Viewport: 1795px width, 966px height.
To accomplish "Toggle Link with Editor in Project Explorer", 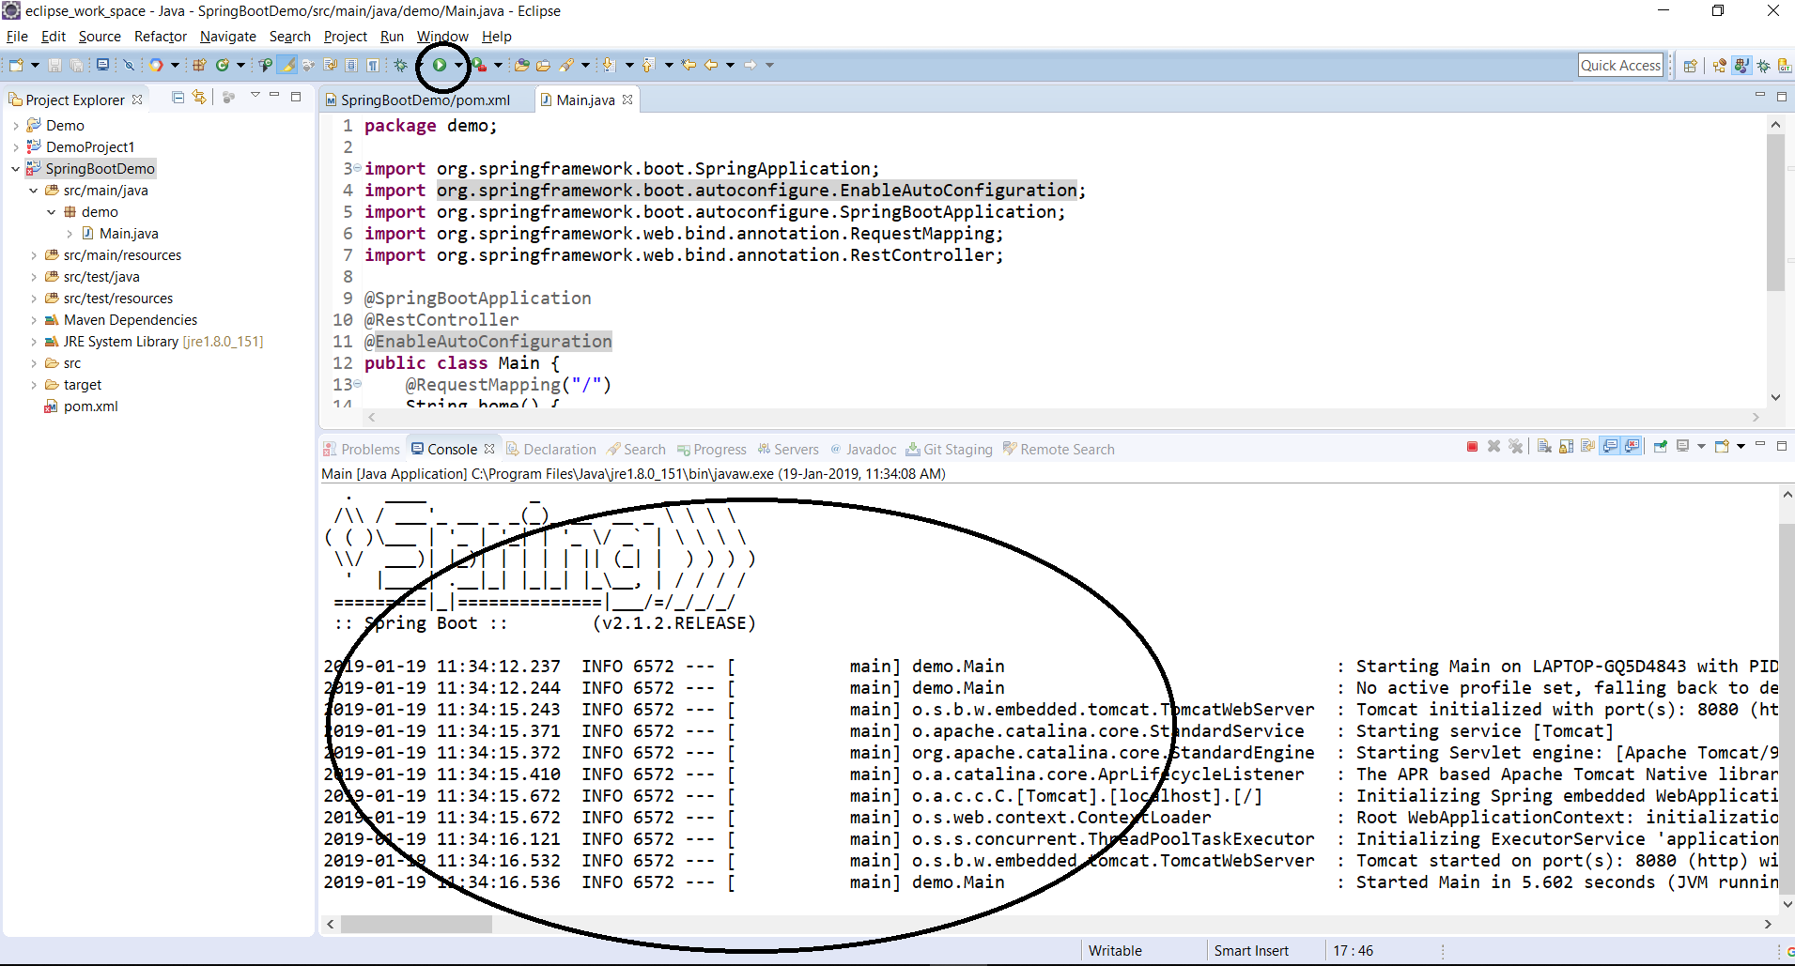I will pyautogui.click(x=199, y=98).
